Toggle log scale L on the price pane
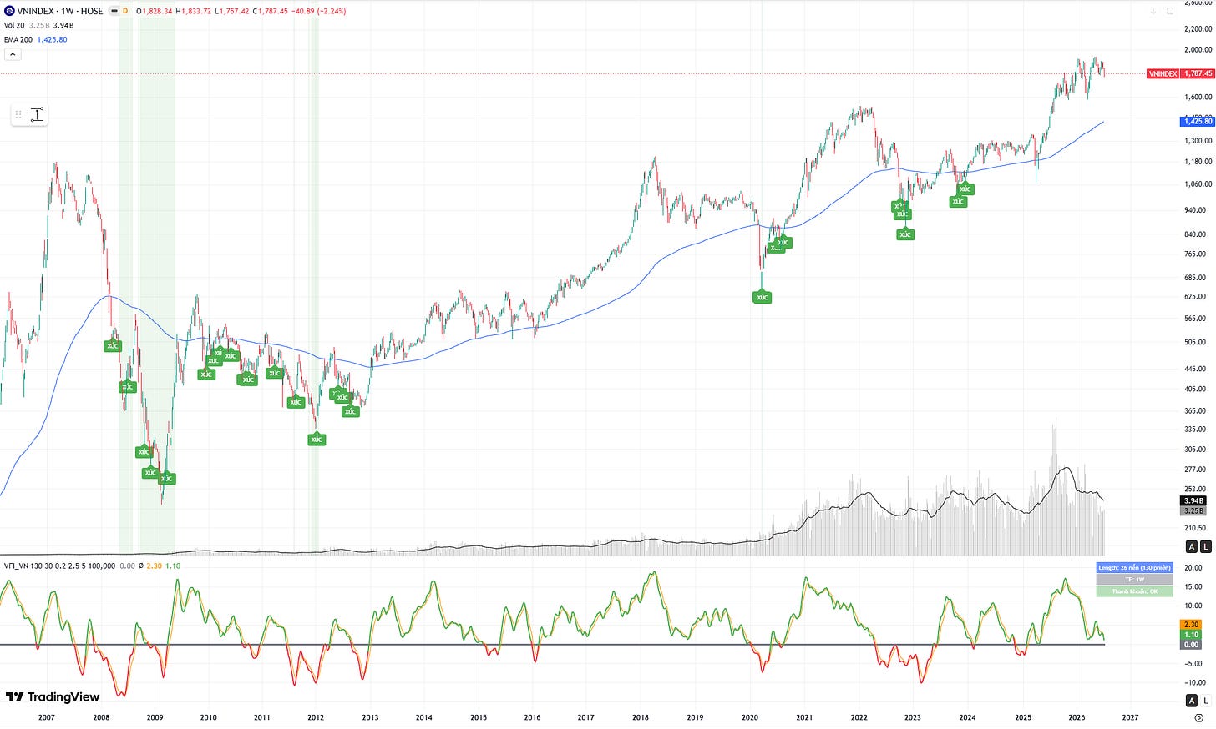 (x=1205, y=546)
